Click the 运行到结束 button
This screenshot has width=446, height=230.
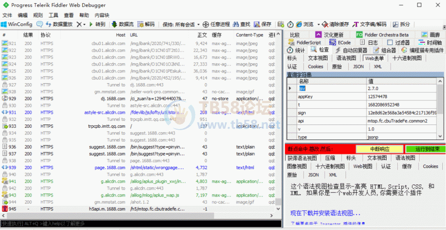pos(425,149)
